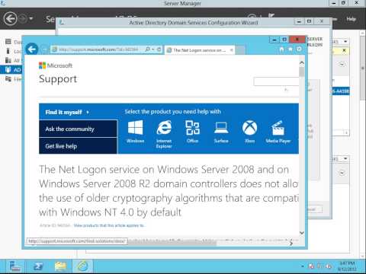This screenshot has height=274, width=366.
Task: Click the taskbar clock
Action: (x=347, y=266)
